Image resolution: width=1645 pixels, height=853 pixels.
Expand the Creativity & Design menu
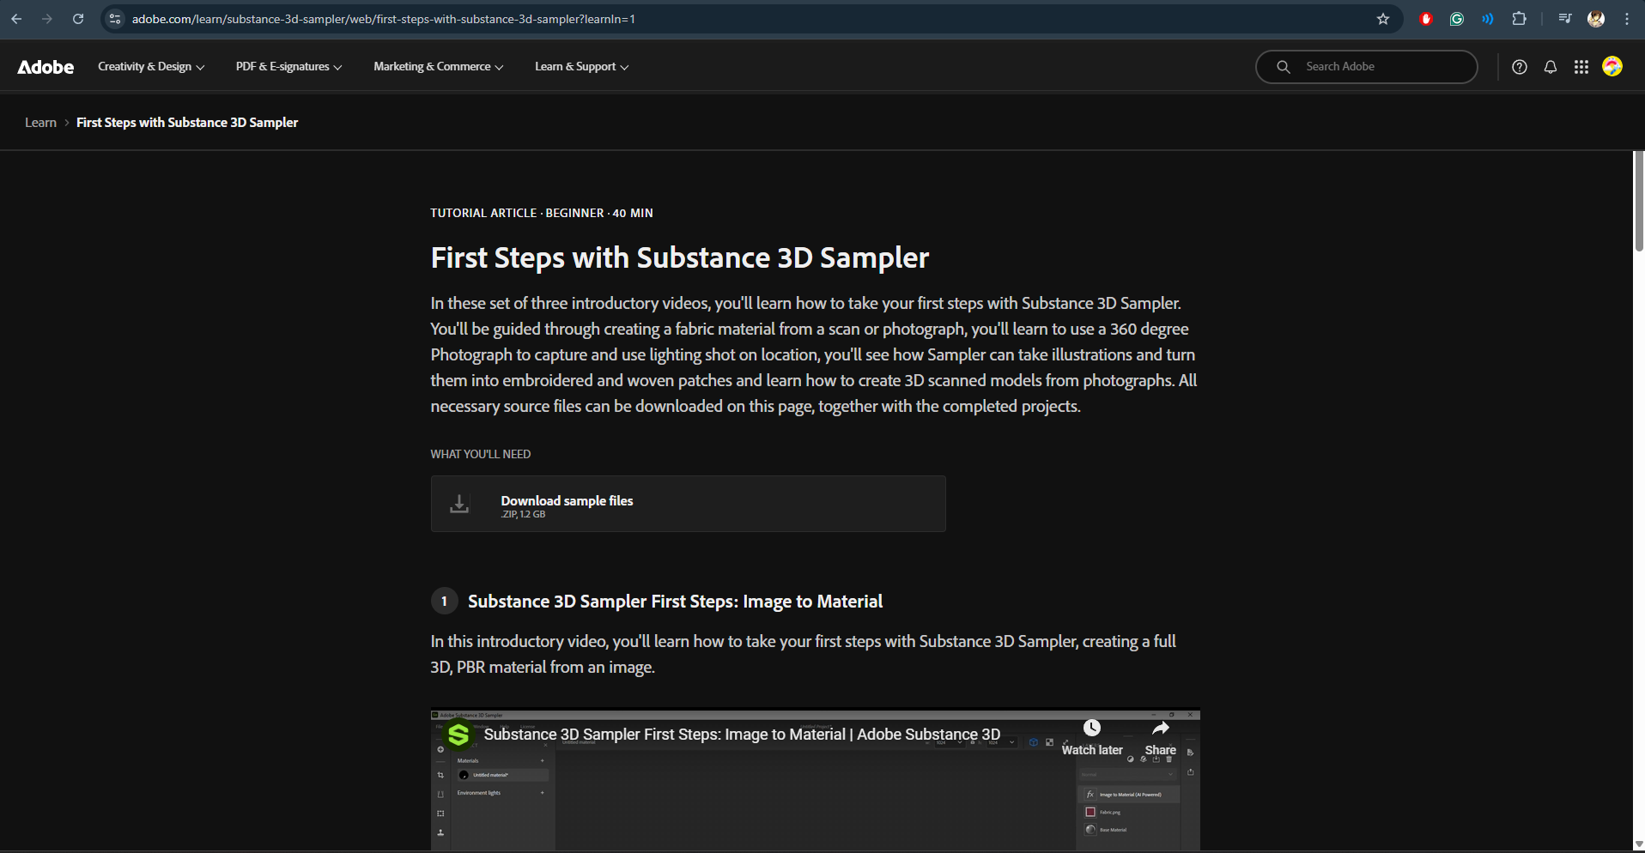[x=150, y=67]
